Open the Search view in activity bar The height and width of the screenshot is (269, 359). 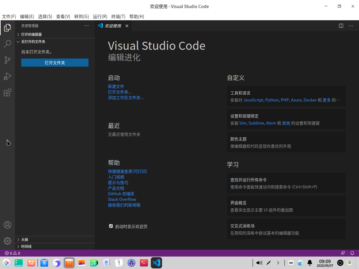click(7, 44)
